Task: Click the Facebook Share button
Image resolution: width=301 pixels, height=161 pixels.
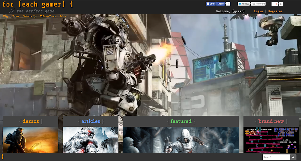Action: point(221,4)
